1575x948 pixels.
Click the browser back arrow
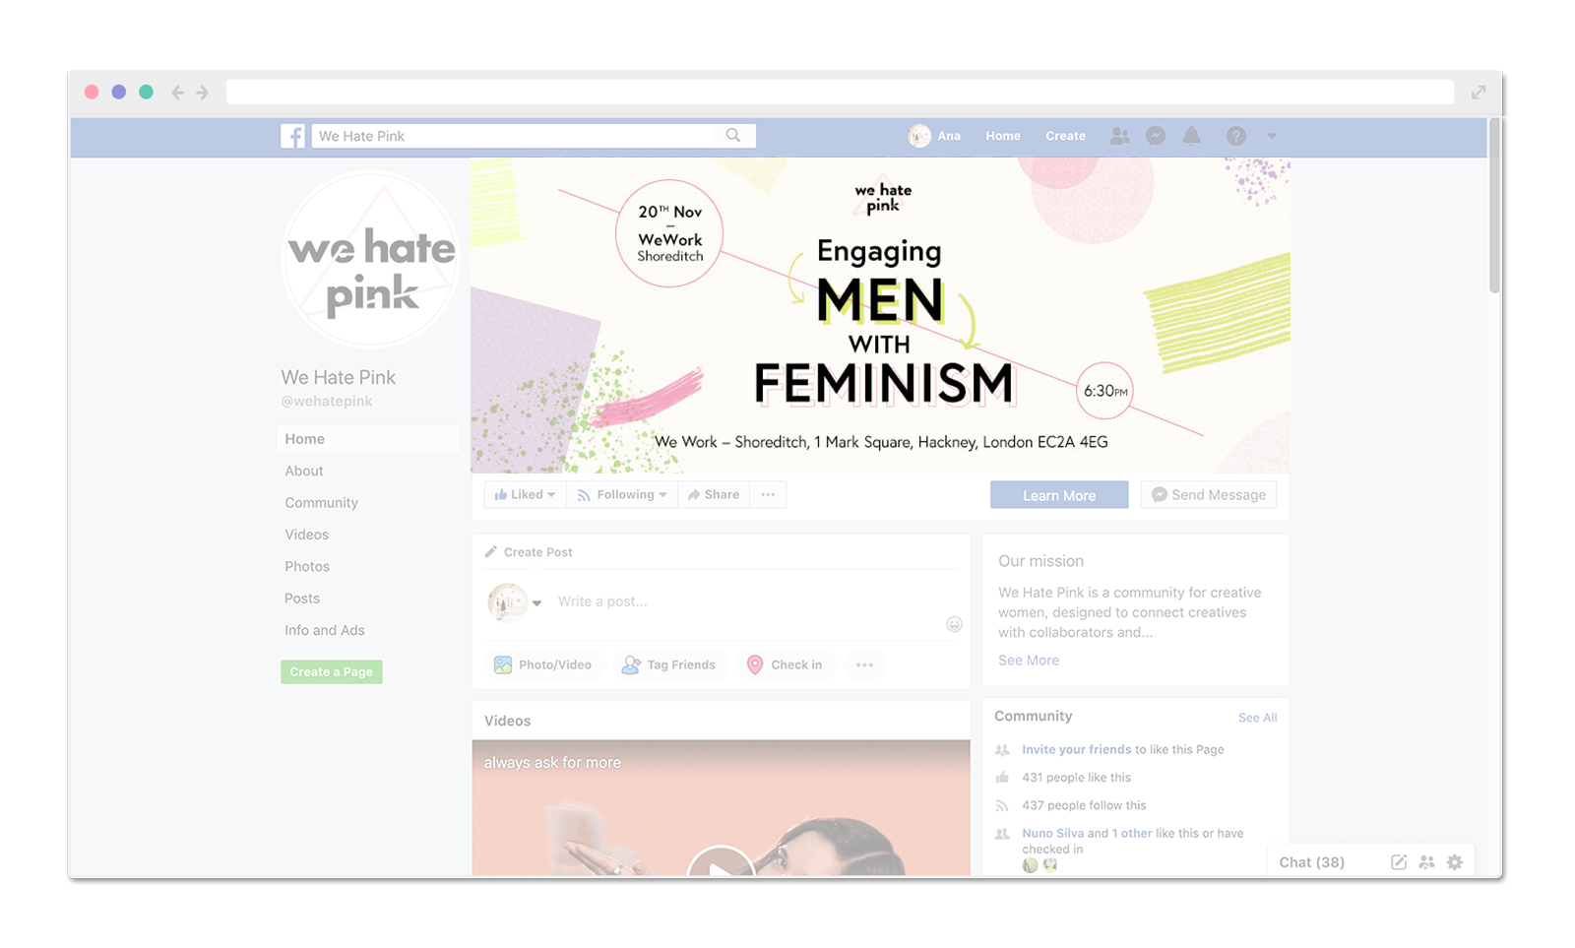(x=177, y=93)
